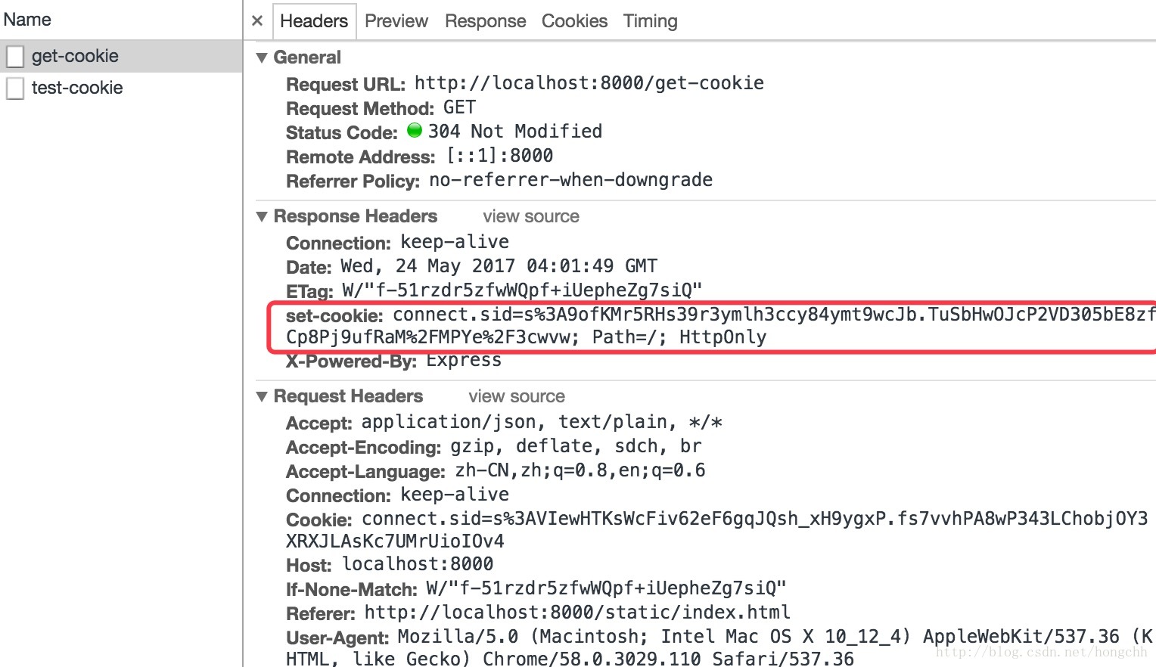Click the Name column header

click(27, 20)
